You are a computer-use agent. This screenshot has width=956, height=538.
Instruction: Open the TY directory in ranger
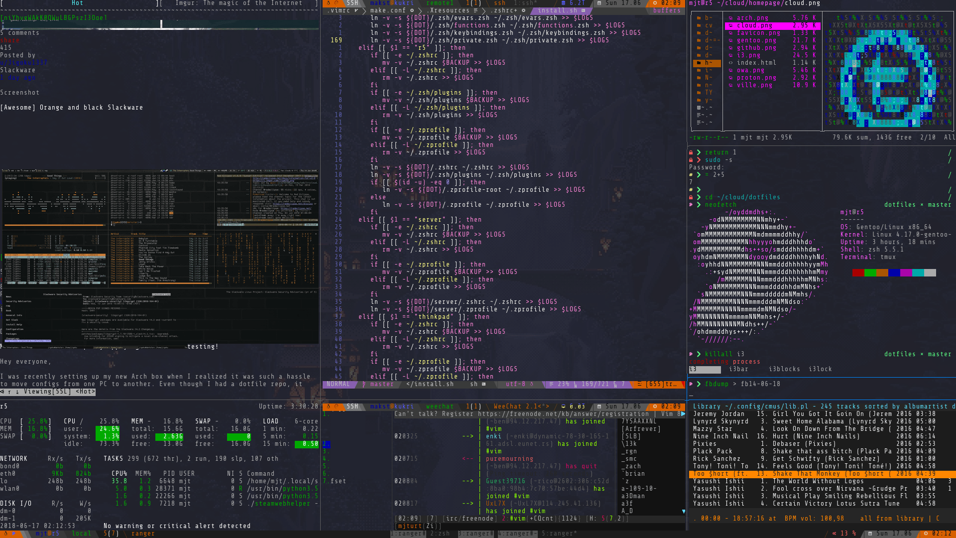[709, 93]
